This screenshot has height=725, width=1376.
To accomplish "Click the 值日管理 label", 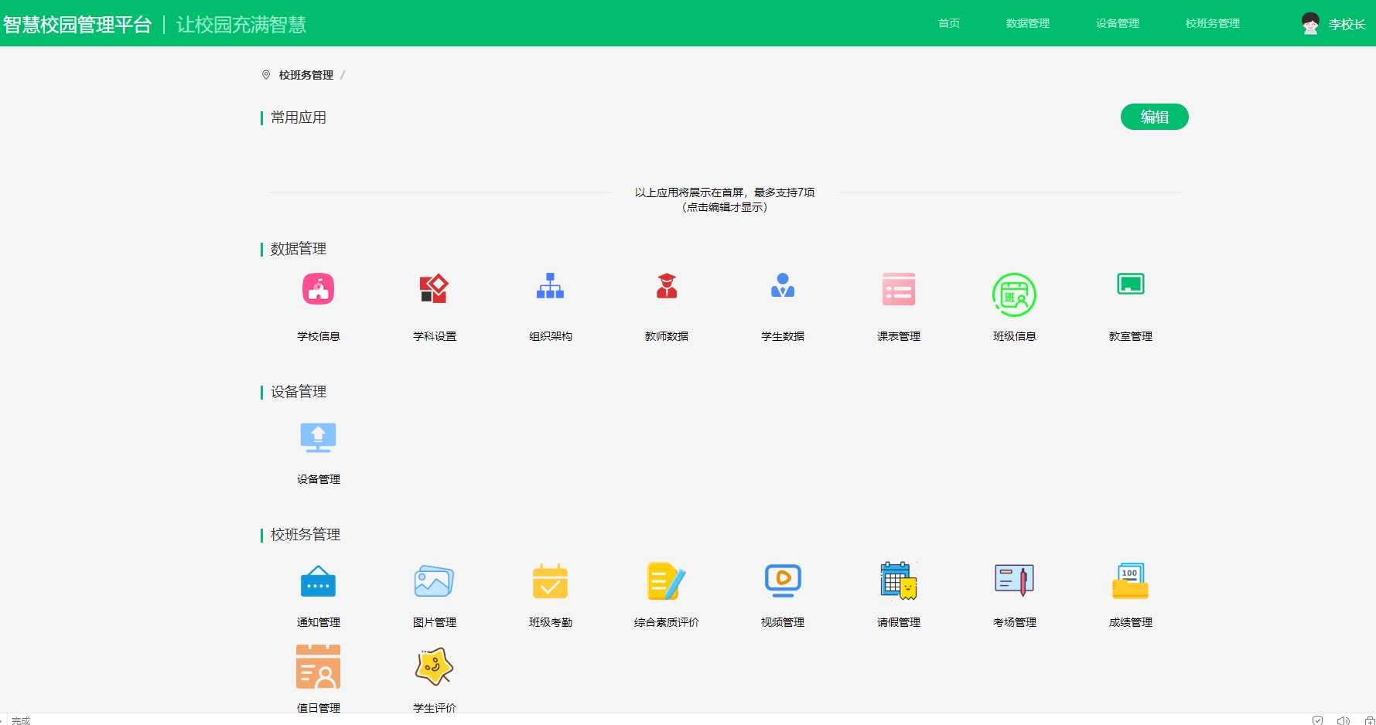I will pyautogui.click(x=319, y=708).
